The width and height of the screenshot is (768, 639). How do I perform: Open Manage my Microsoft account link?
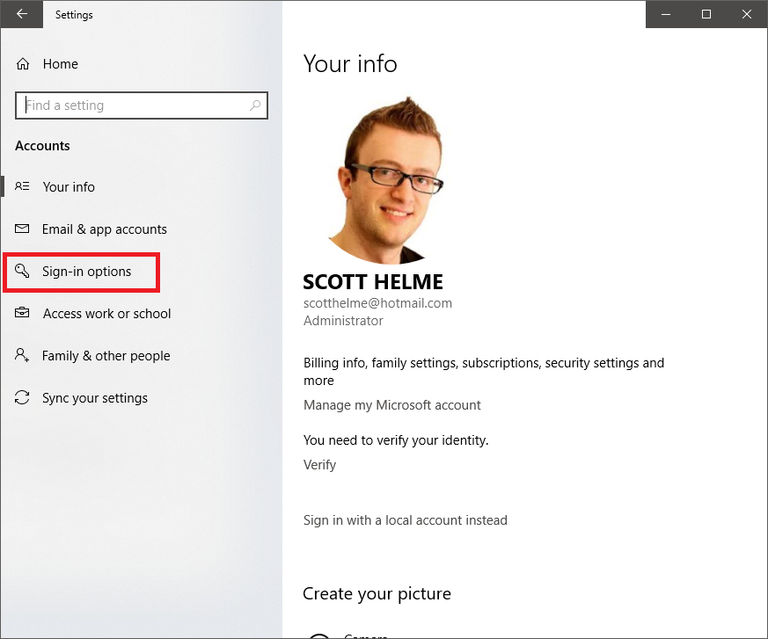pyautogui.click(x=391, y=405)
